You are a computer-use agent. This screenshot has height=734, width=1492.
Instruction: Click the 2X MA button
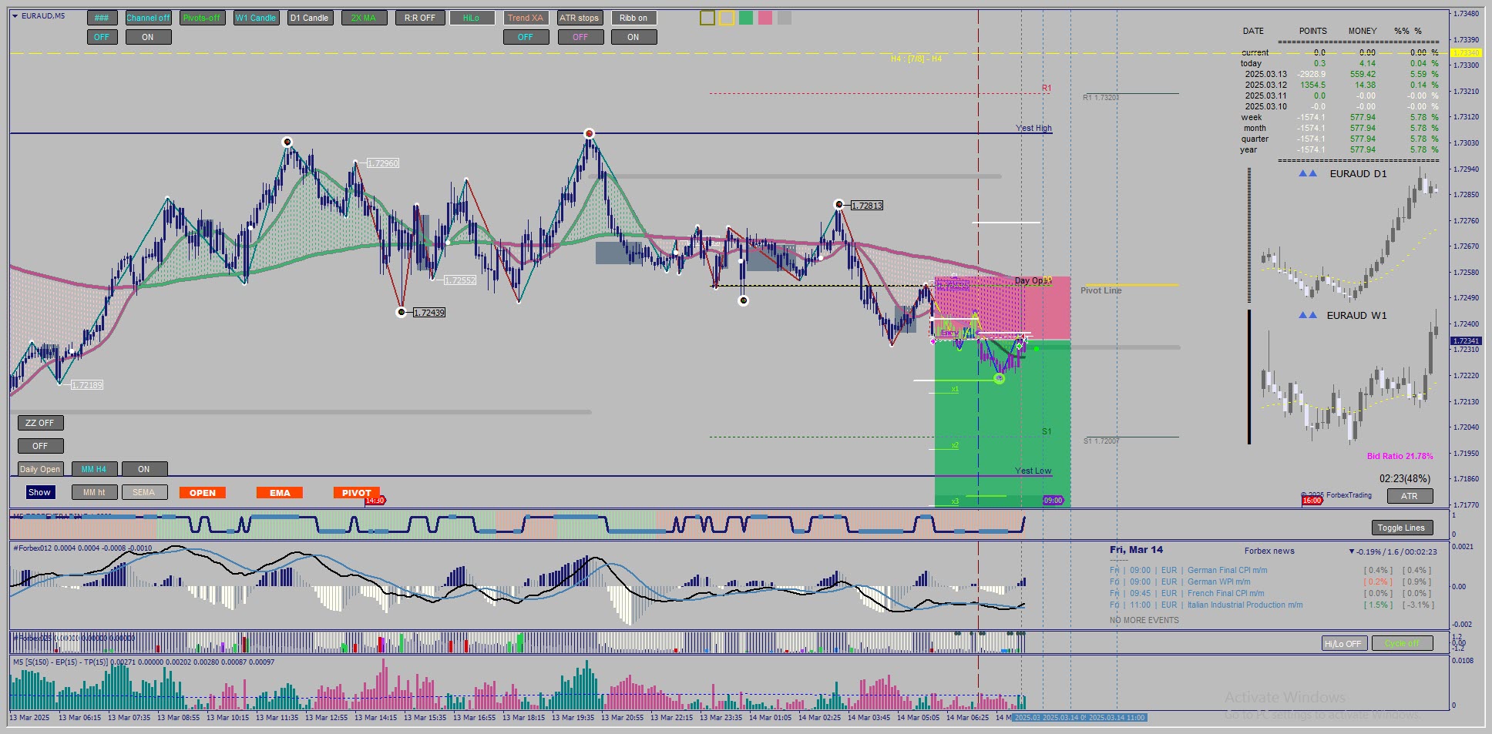pyautogui.click(x=364, y=18)
